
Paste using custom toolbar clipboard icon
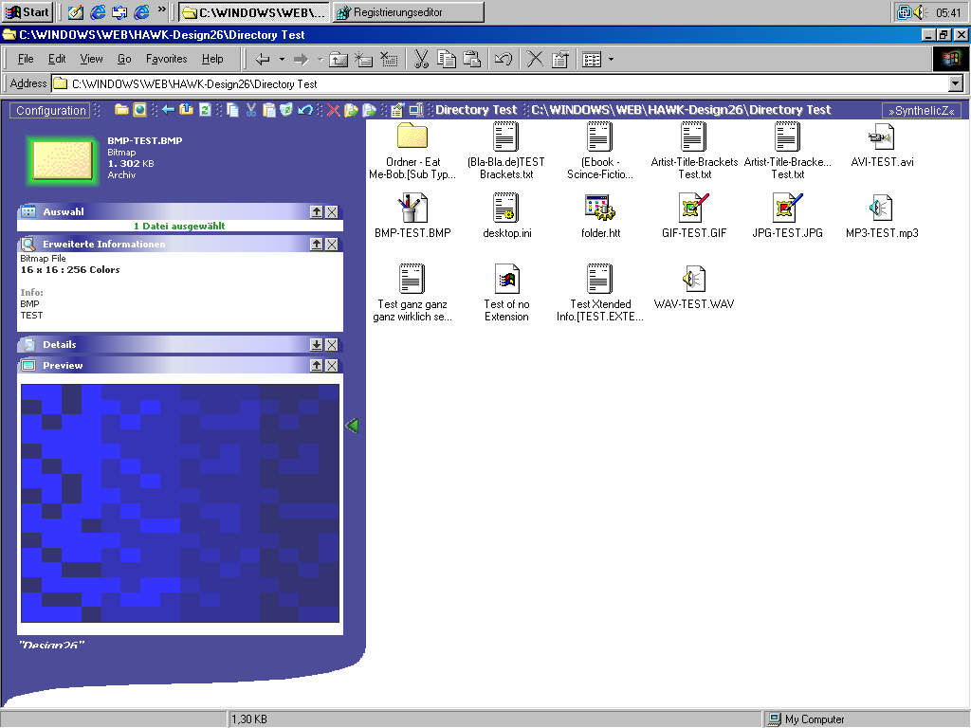click(x=268, y=110)
